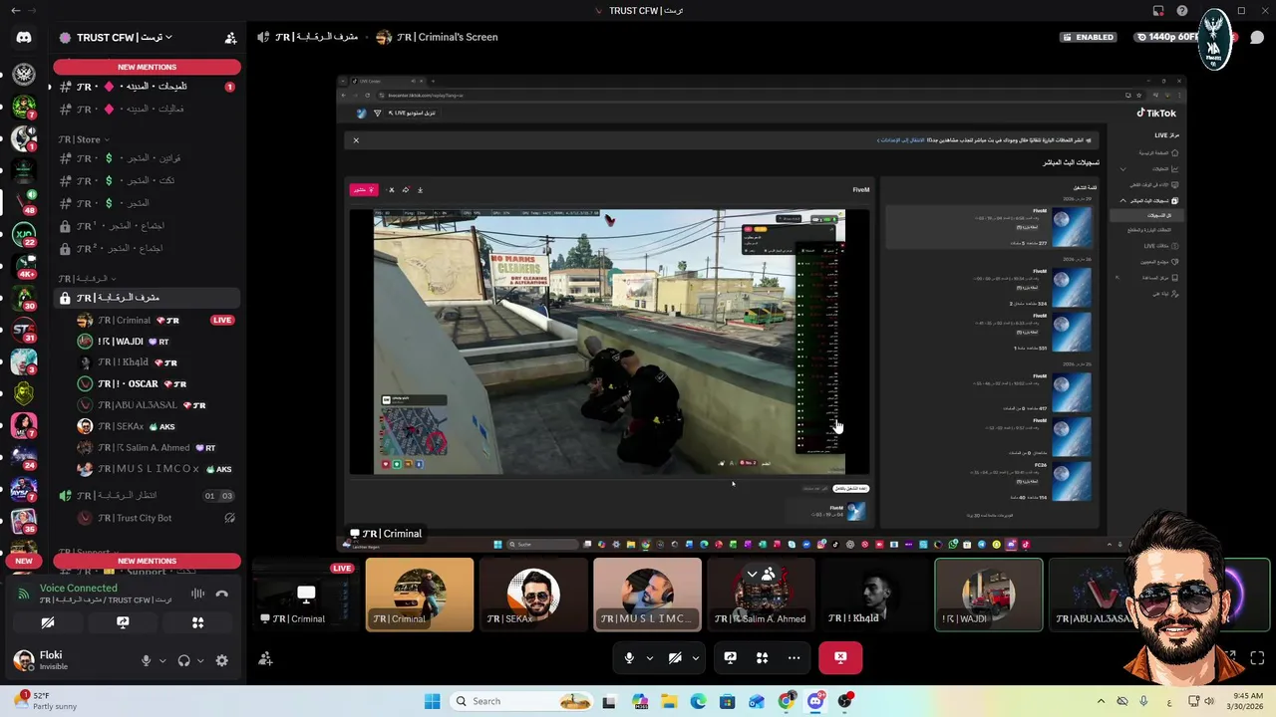Open the activities icon in voice panel
Viewport: 1276px width, 717px height.
(197, 622)
